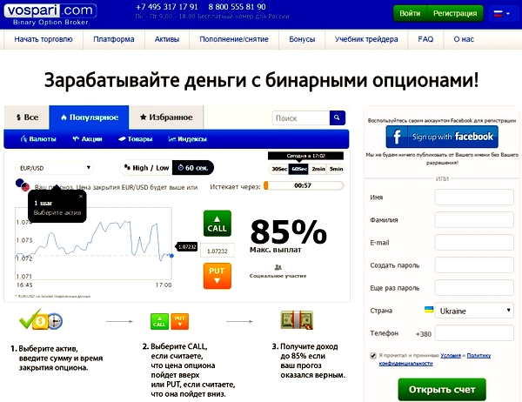Open the Валюты currencies category

click(38, 138)
